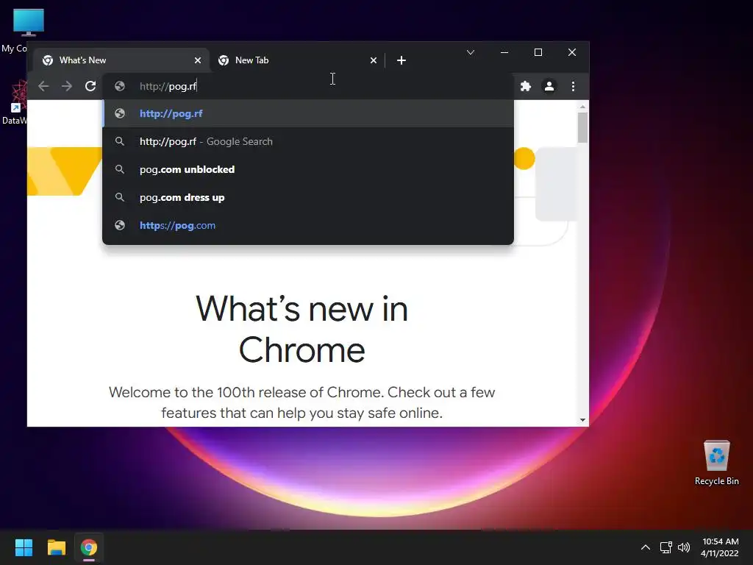Viewport: 753px width, 565px height.
Task: Click the globe icon beside https://pog.com
Action: (x=120, y=225)
